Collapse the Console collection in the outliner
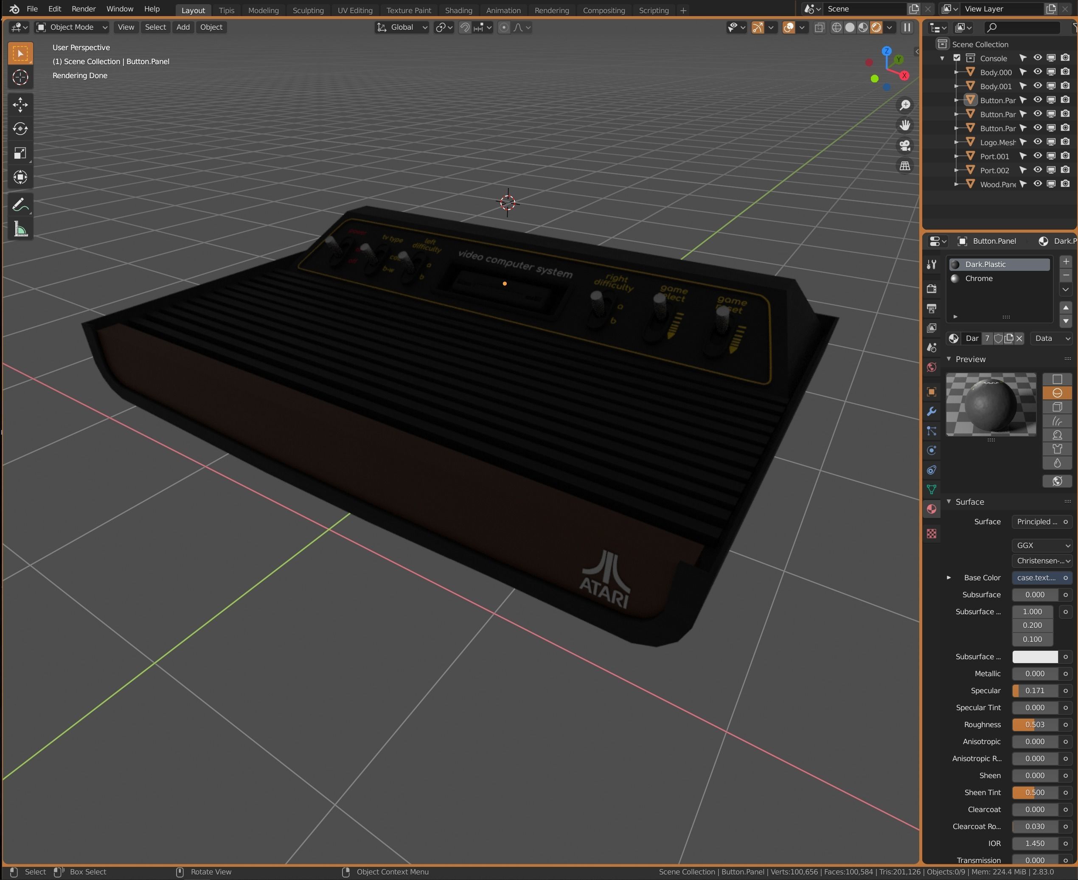1078x880 pixels. point(941,58)
